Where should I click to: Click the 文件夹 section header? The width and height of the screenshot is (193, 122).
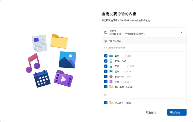144,32
